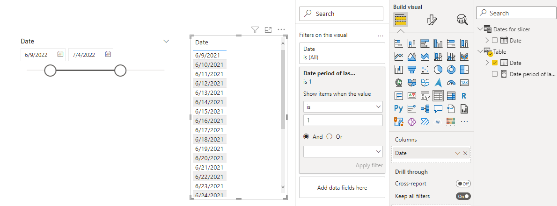The height and width of the screenshot is (206, 557).
Task: Click the left slider handle on Date slicer
Action: click(x=51, y=71)
